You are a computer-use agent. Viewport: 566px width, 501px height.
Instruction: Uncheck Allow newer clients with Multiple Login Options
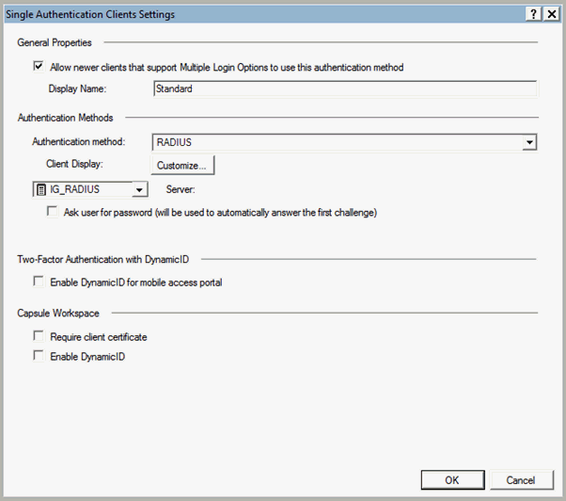[x=39, y=67]
